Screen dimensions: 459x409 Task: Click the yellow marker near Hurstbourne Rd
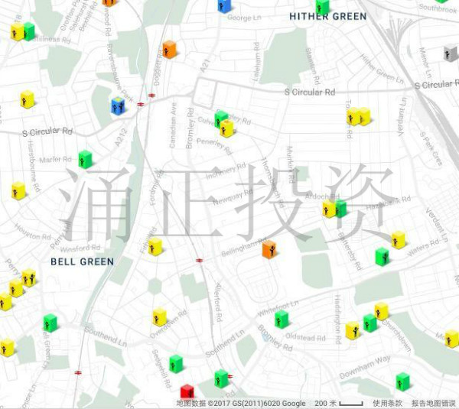click(x=18, y=191)
